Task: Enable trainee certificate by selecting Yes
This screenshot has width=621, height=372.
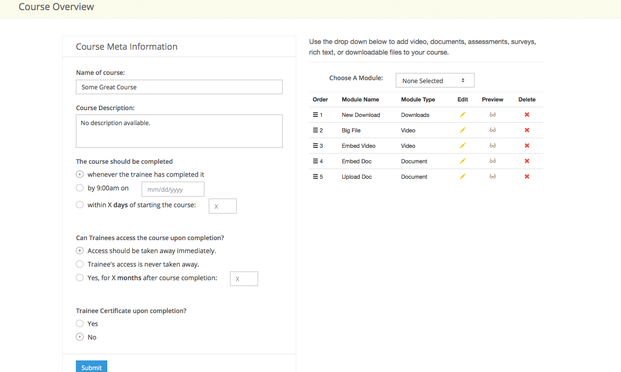Action: click(x=80, y=324)
